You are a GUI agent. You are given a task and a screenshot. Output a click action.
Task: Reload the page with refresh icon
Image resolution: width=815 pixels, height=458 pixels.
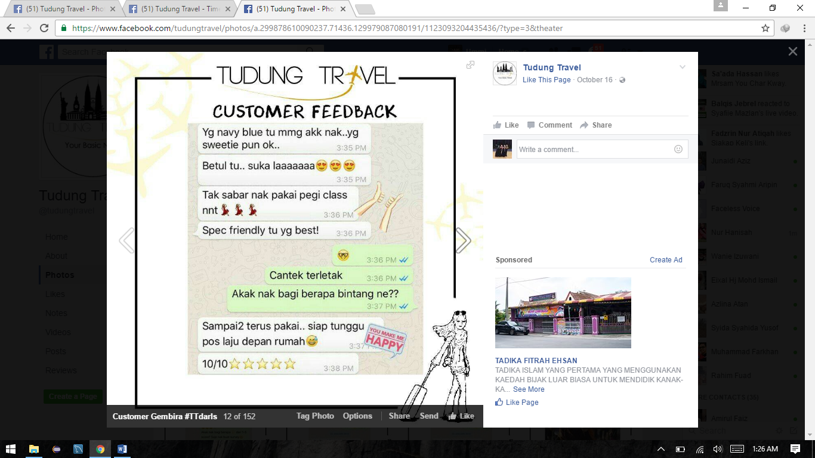tap(44, 28)
